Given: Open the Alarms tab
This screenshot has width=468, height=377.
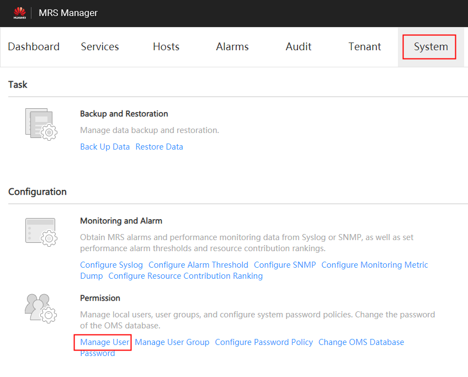Looking at the screenshot, I should click(232, 46).
